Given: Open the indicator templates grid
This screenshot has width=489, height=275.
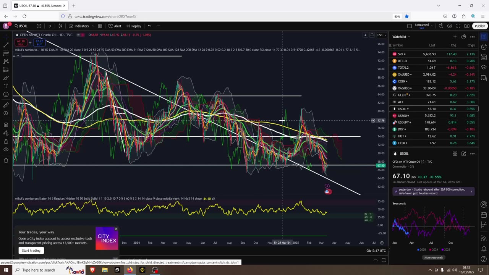Looking at the screenshot, I should pos(100,26).
